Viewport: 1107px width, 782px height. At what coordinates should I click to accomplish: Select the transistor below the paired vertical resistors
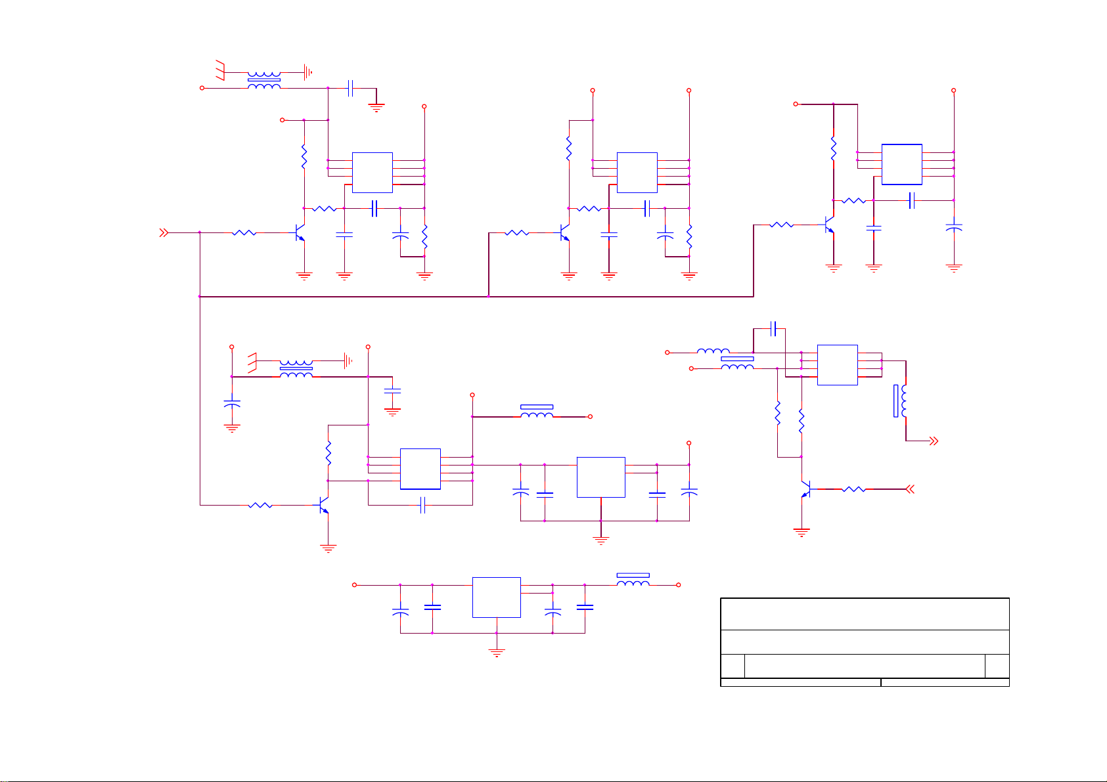coord(805,489)
